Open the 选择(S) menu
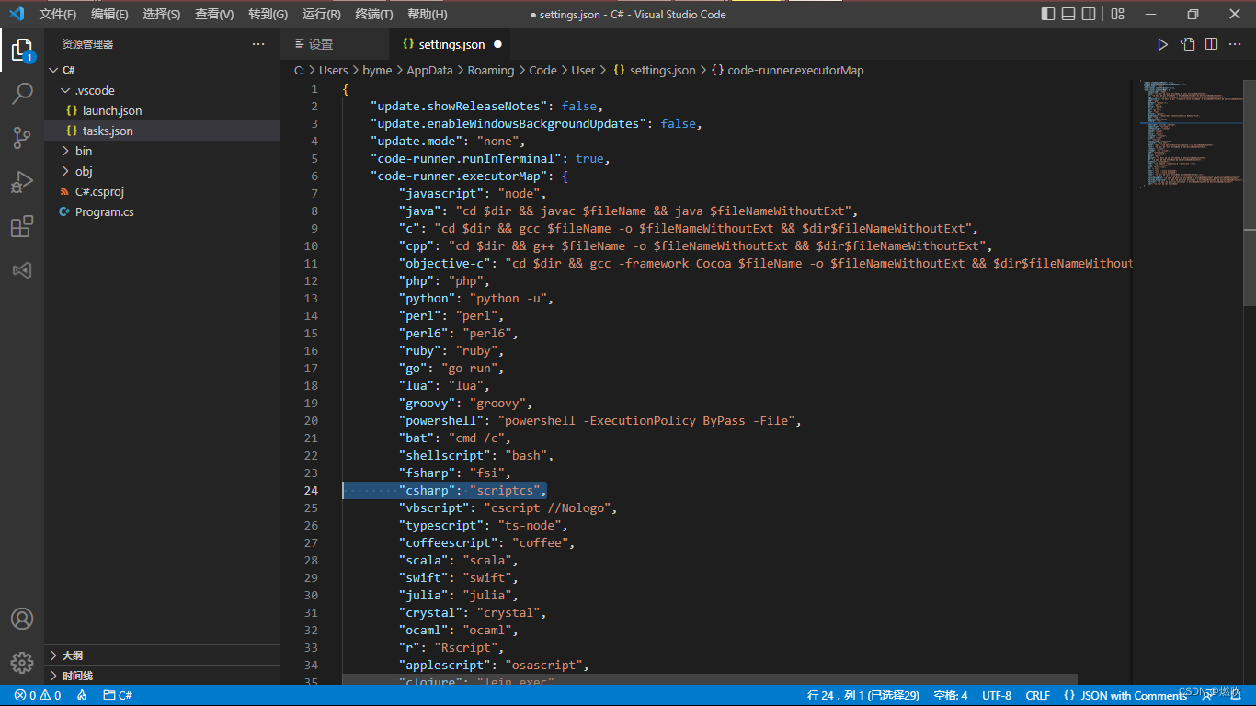This screenshot has height=706, width=1256. point(162,14)
